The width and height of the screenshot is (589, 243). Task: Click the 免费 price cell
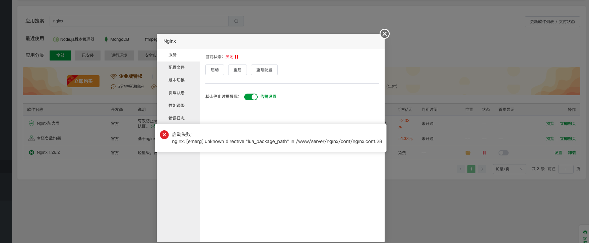point(402,153)
